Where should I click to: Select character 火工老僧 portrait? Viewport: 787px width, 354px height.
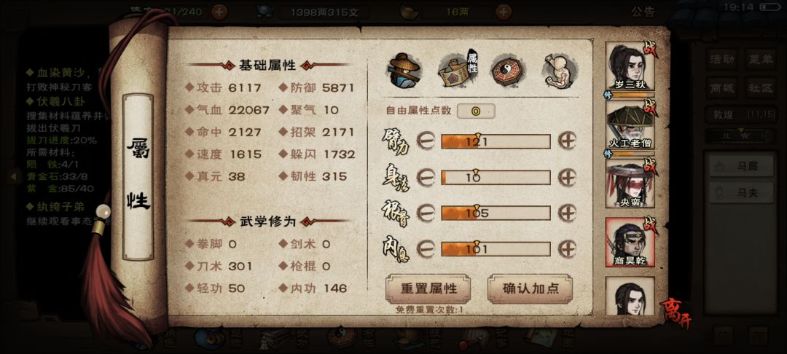tap(630, 125)
